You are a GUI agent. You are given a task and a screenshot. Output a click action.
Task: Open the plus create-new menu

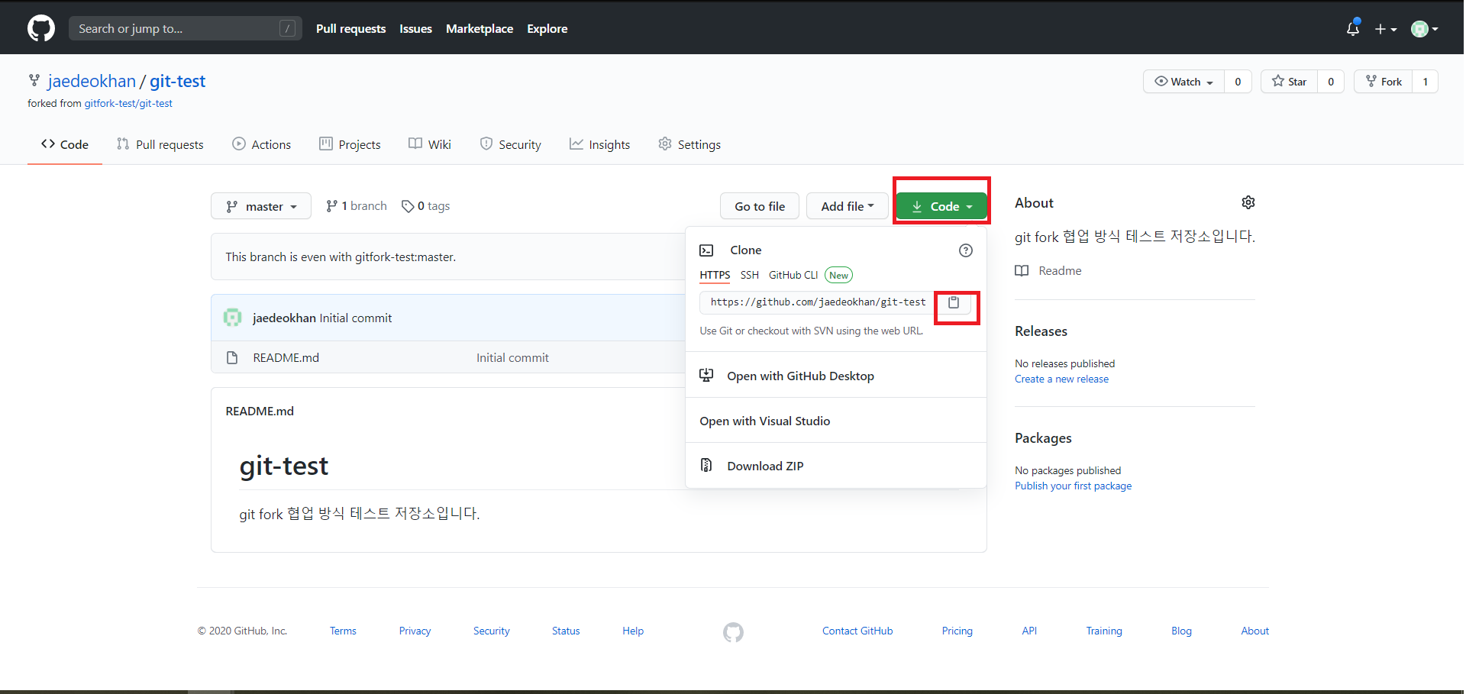1386,29
